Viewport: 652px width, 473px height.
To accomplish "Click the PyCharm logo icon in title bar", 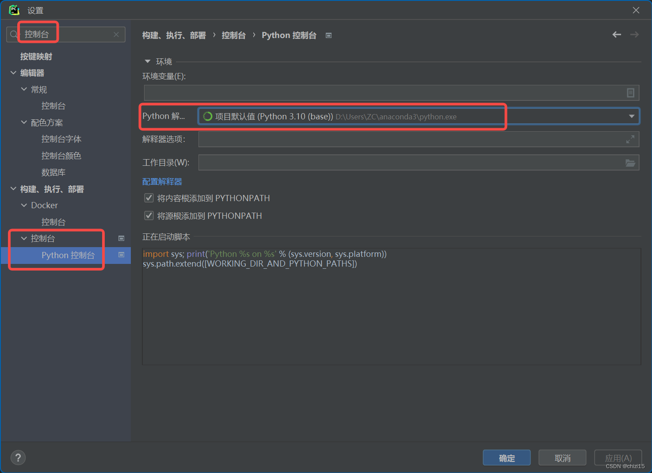I will 14,10.
